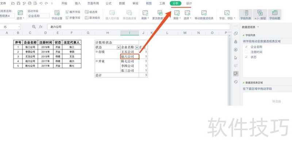
Task: Open the 数据透视表 panel title dropdown
Action: click(258, 27)
